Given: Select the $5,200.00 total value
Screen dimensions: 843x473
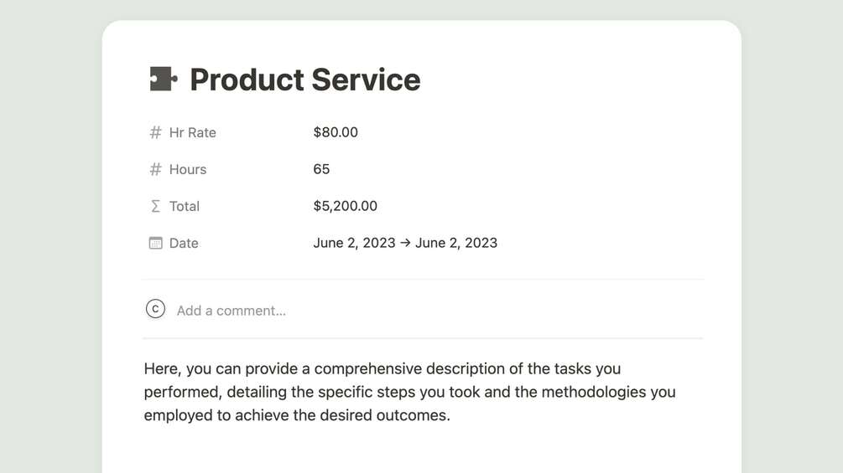Looking at the screenshot, I should (345, 206).
